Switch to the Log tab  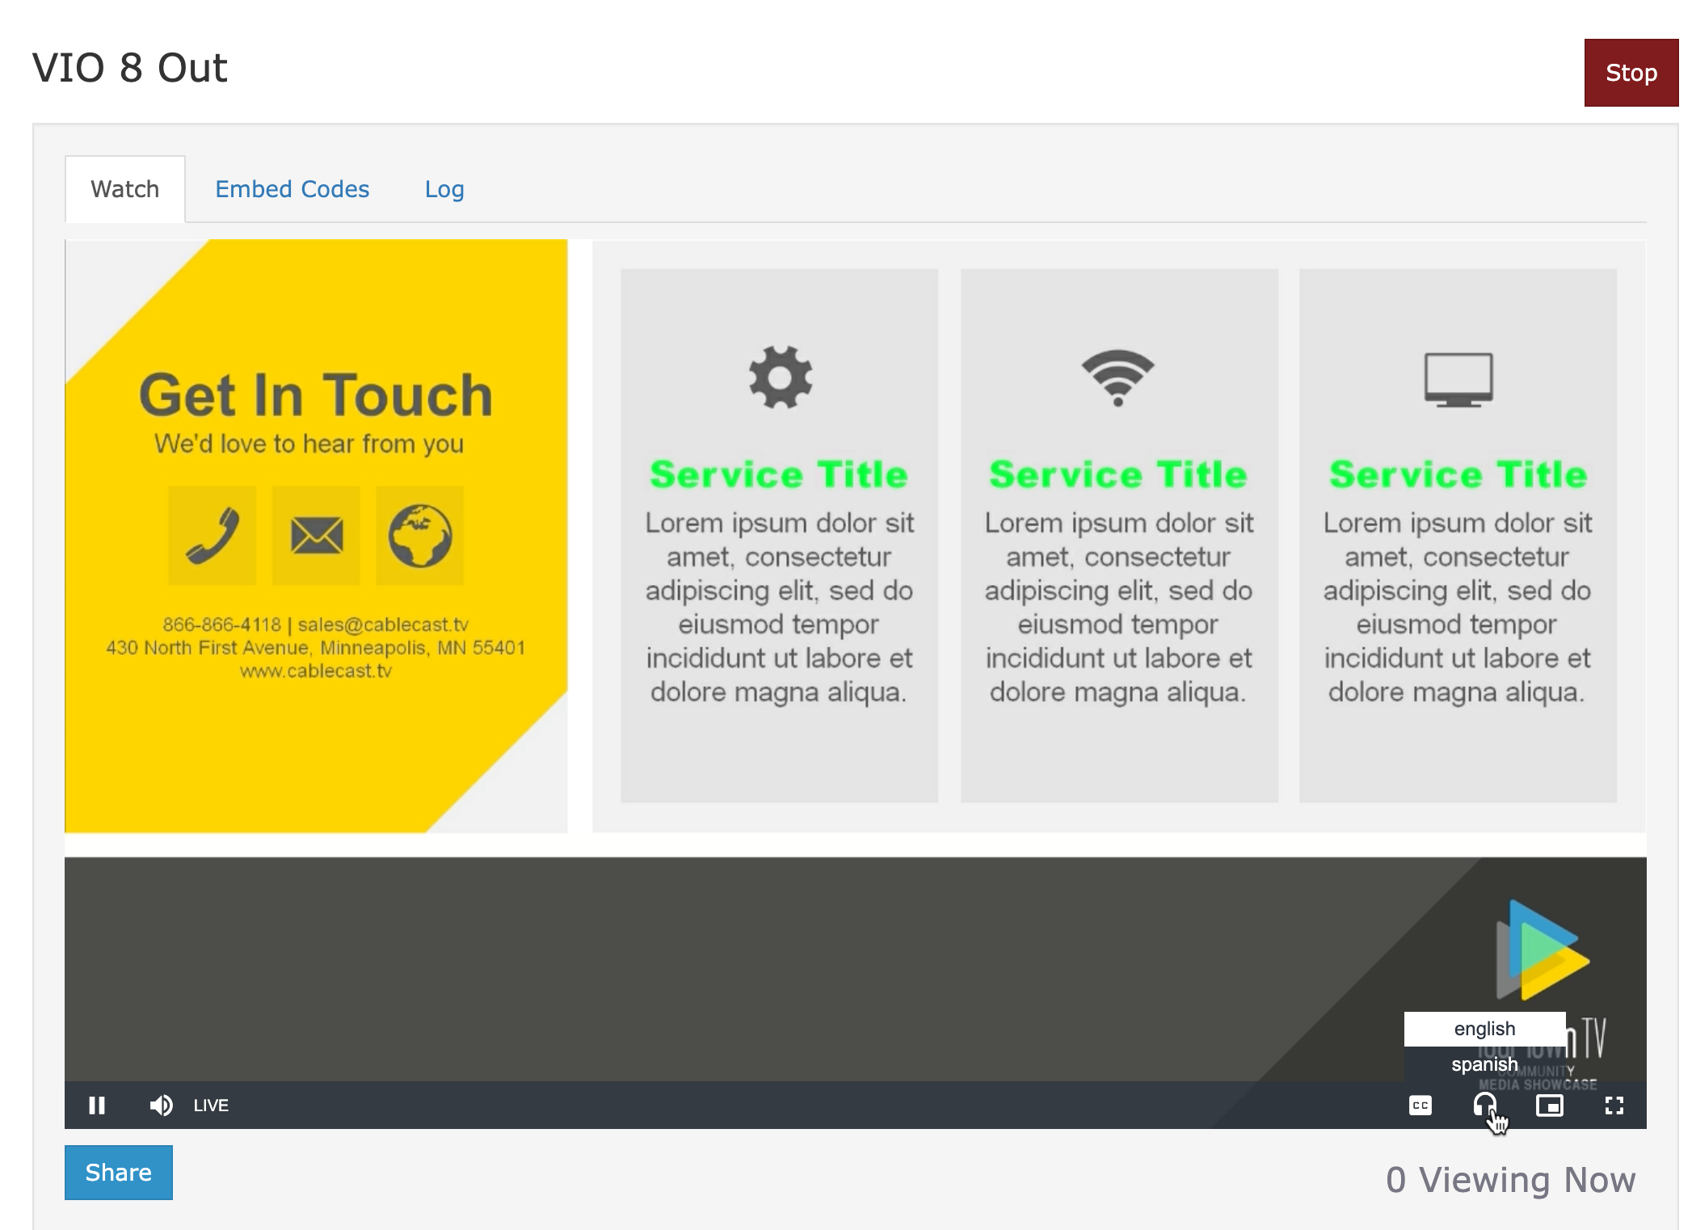444,188
